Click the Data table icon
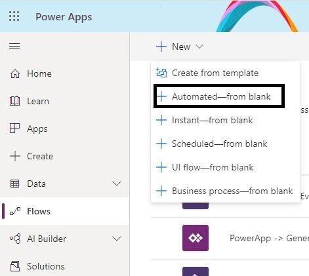 [x=15, y=184]
